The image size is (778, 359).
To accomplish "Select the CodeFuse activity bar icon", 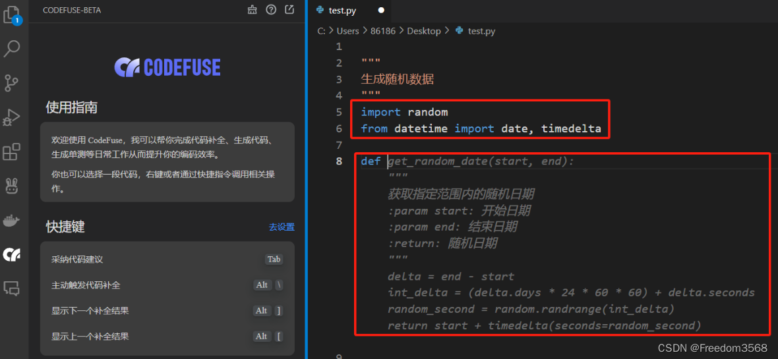I will tap(11, 254).
